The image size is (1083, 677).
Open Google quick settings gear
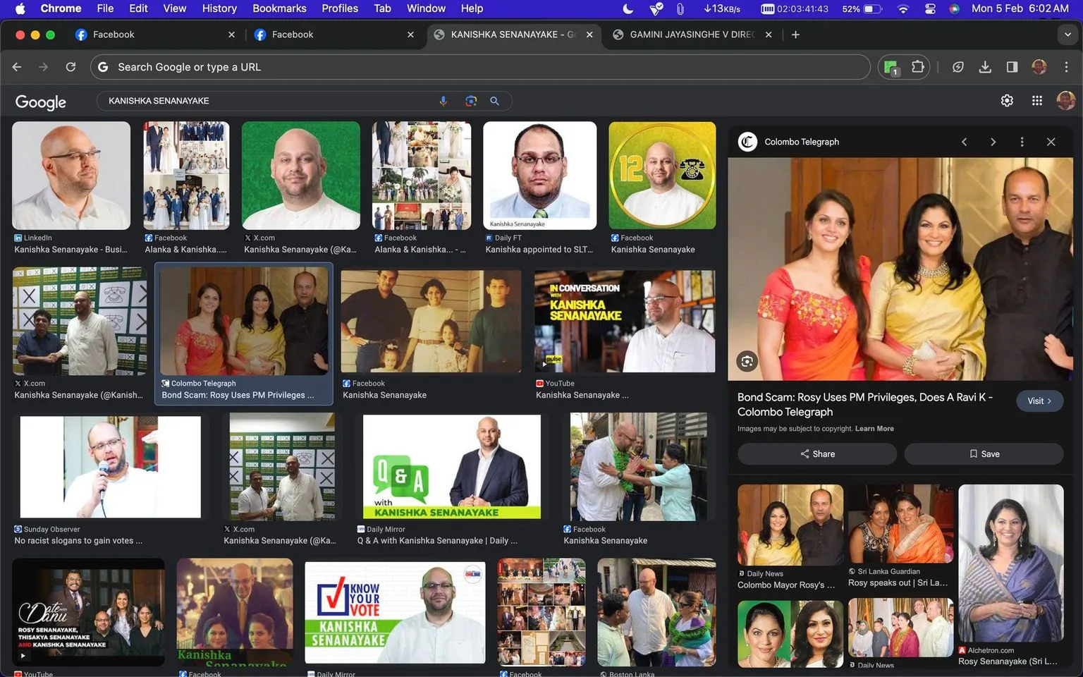point(1007,101)
